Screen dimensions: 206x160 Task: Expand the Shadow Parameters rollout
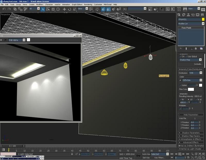tap(191, 133)
